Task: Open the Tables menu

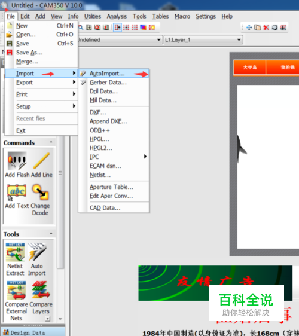Action: (x=160, y=16)
